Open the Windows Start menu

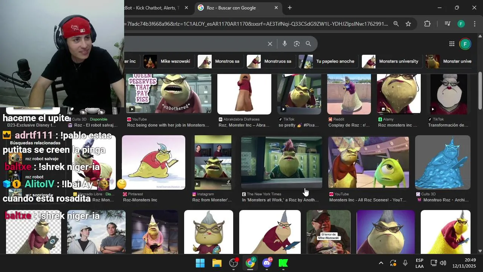(200, 263)
